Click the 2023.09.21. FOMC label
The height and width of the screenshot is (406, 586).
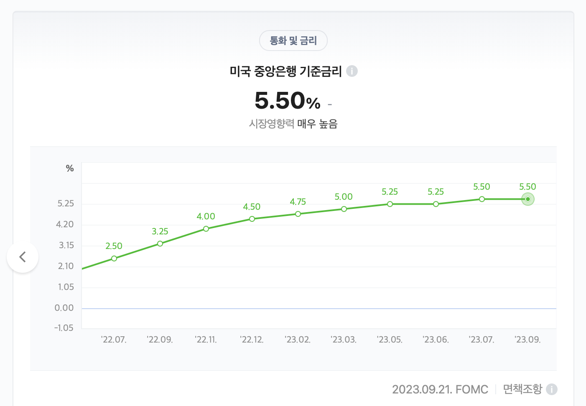pos(439,389)
